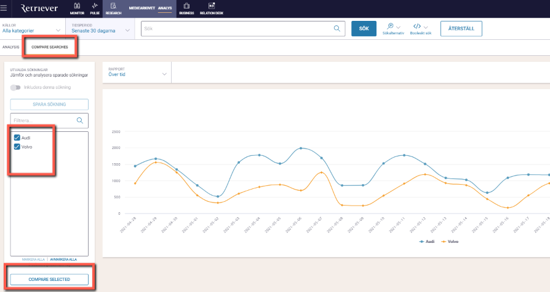Viewport: 550px width, 292px height.
Task: Click the 2021-04-28 axis date label
Action: [x=129, y=225]
